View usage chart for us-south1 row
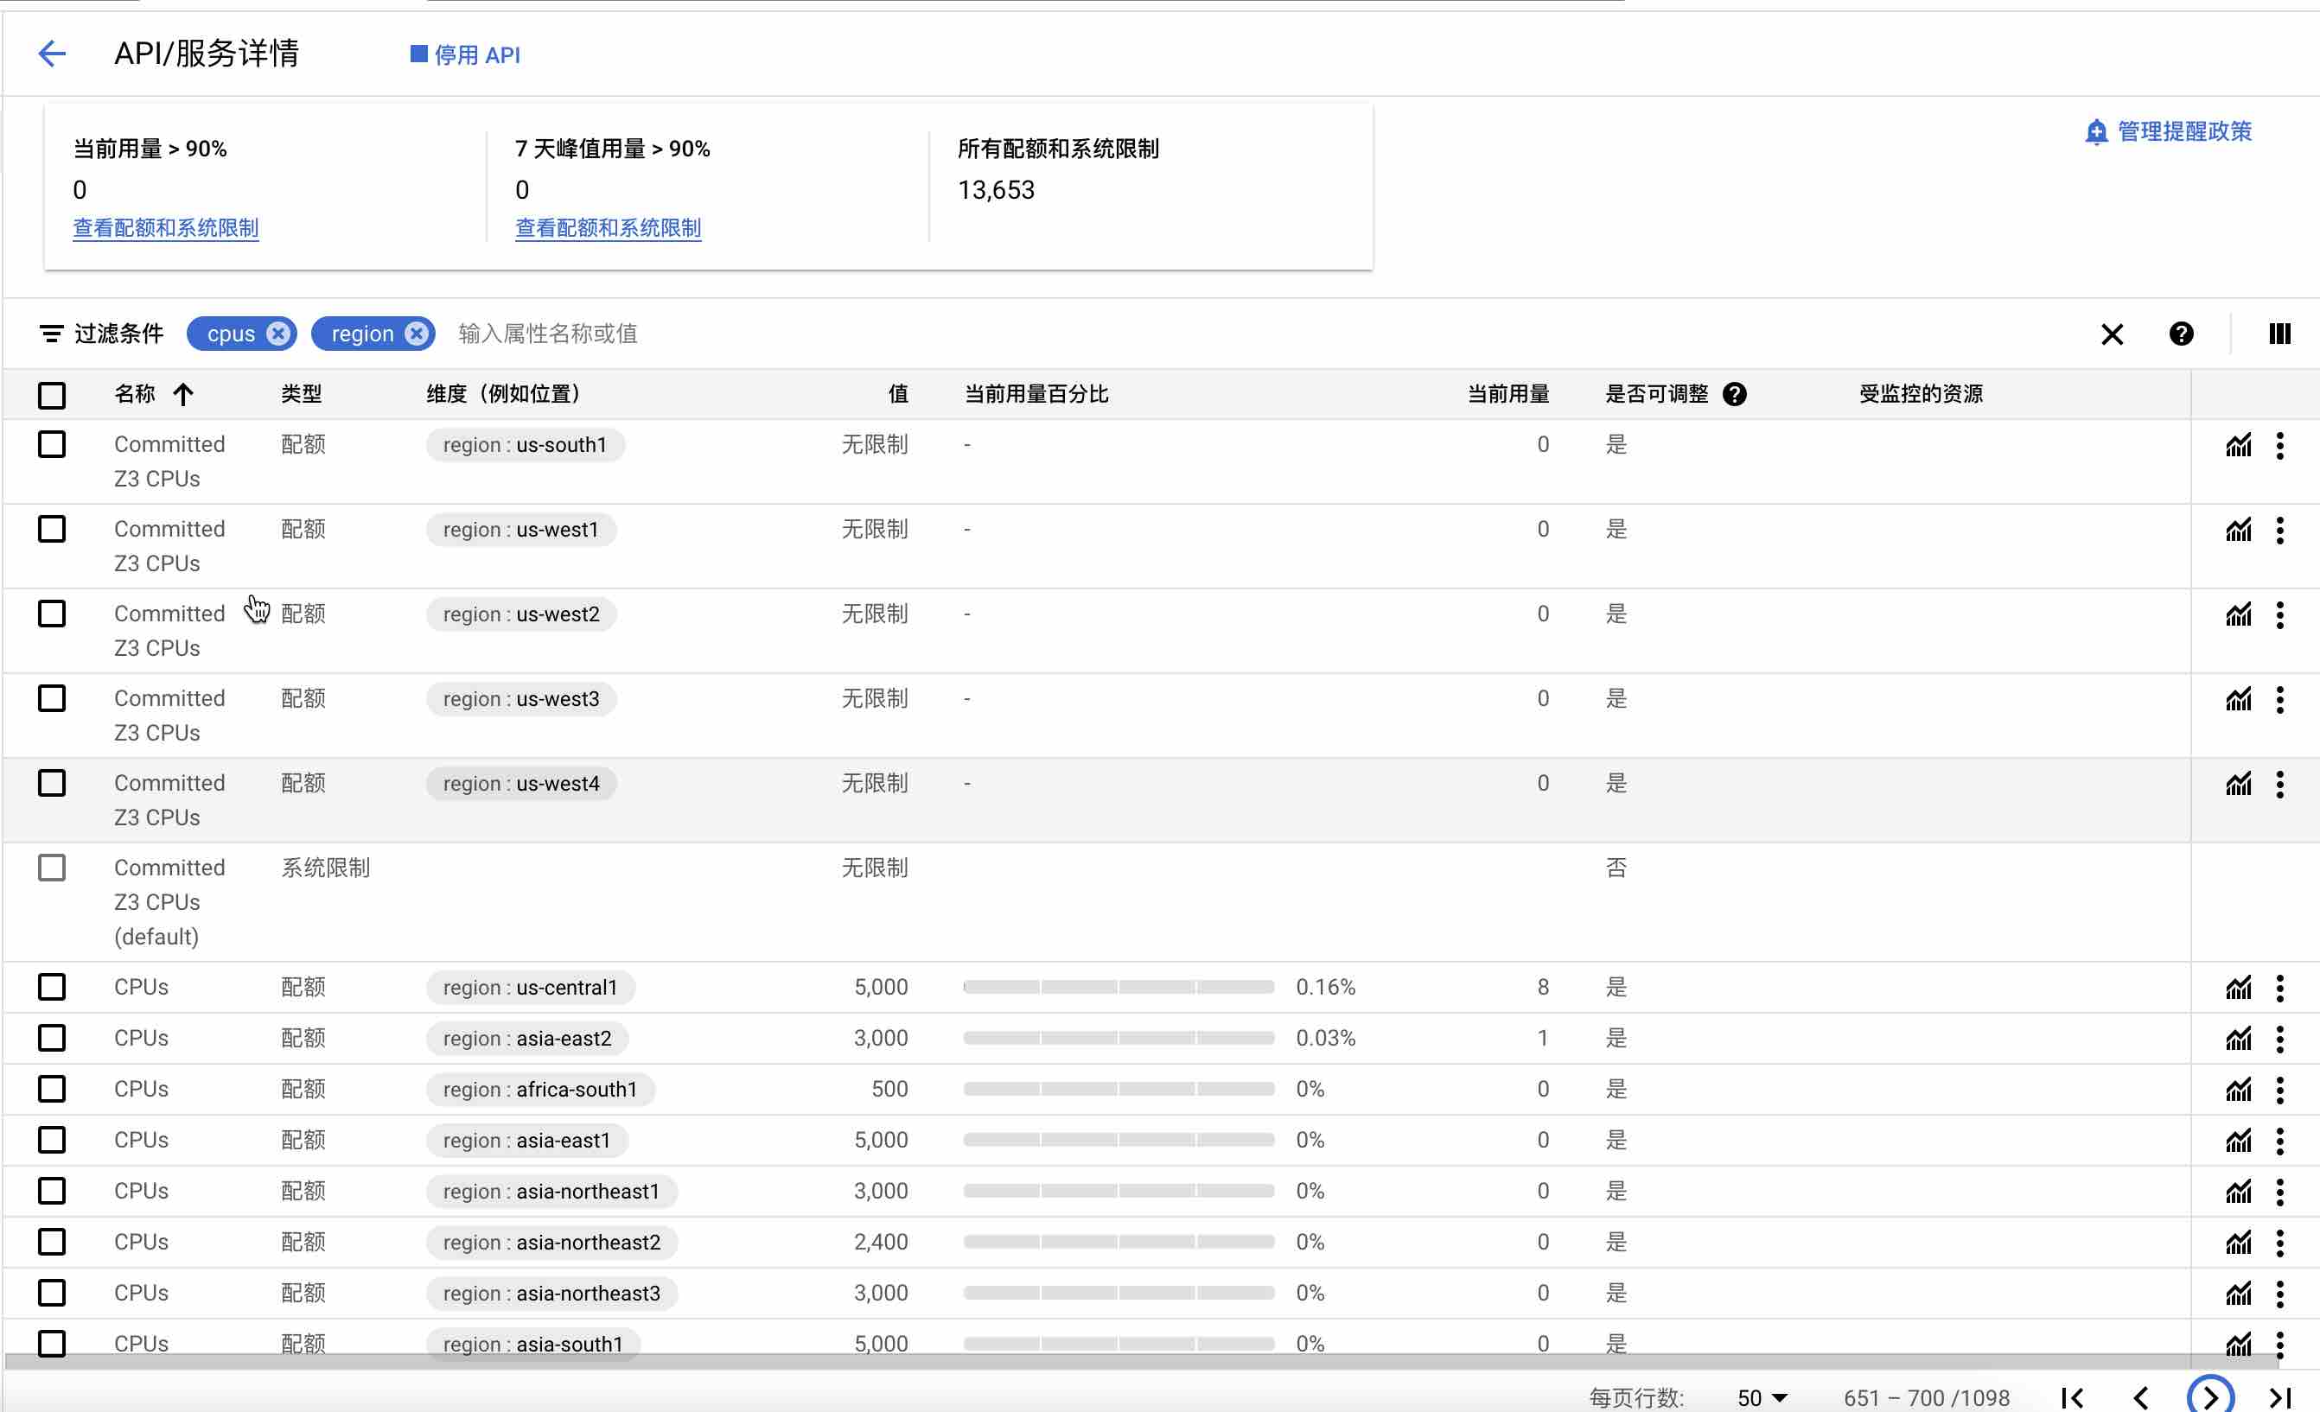 point(2238,444)
